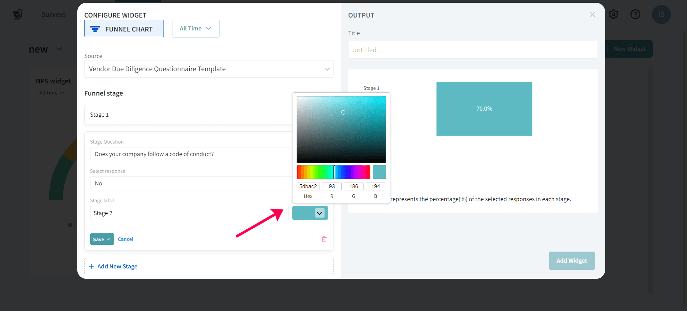
Task: Click the user profile avatar
Action: point(661,15)
